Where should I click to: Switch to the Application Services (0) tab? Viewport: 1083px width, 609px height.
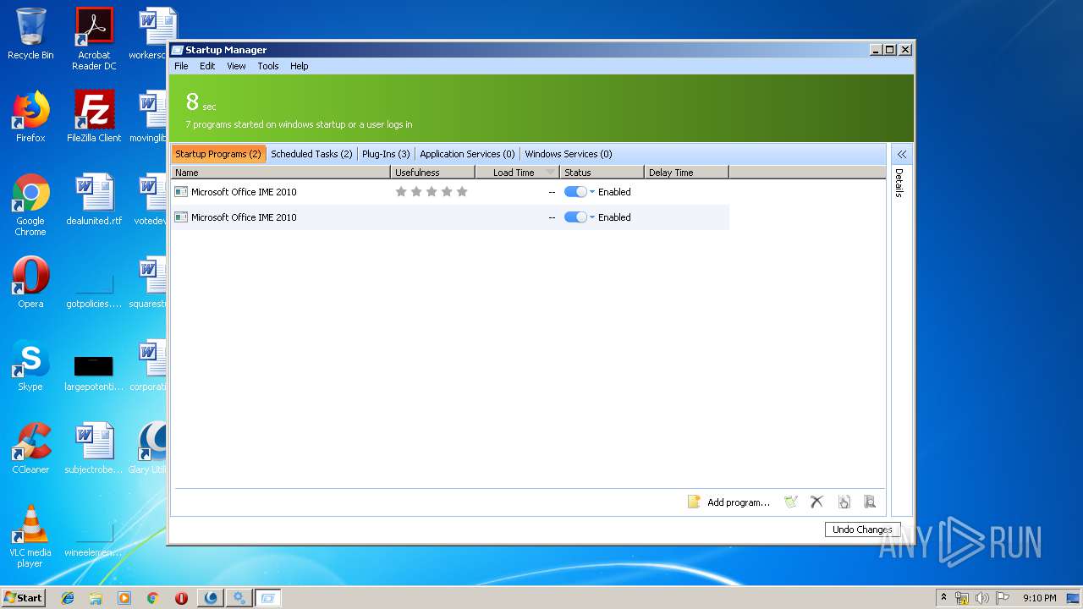pyautogui.click(x=467, y=154)
